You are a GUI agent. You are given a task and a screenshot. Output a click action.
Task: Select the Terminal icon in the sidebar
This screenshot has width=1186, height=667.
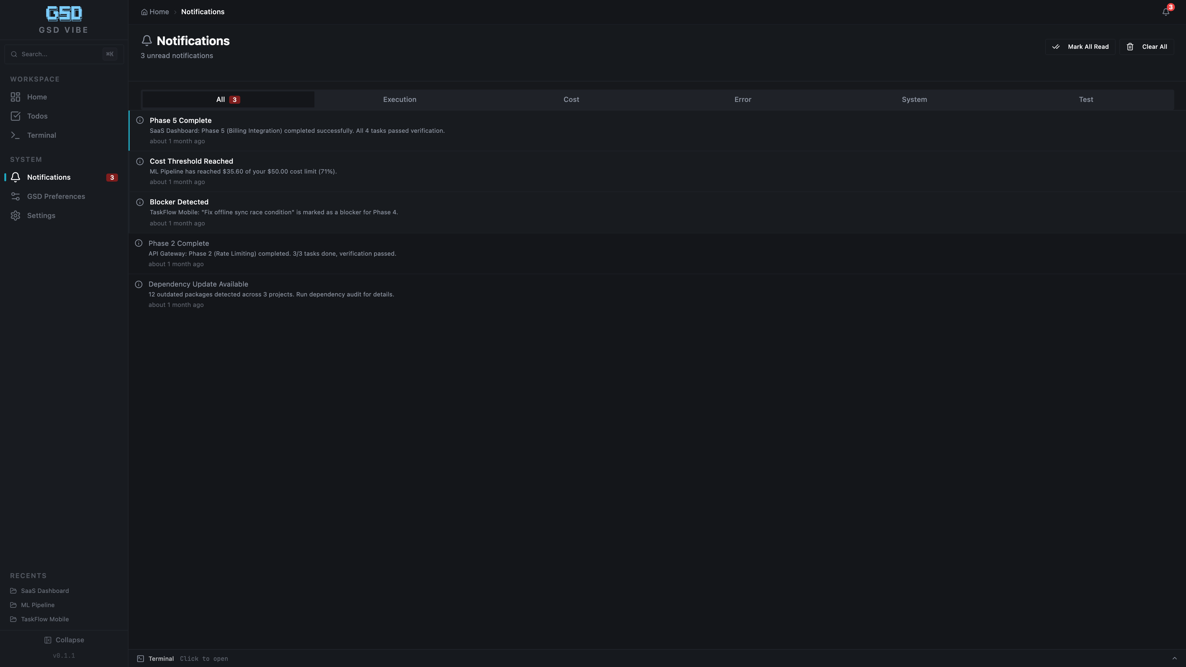pos(15,135)
